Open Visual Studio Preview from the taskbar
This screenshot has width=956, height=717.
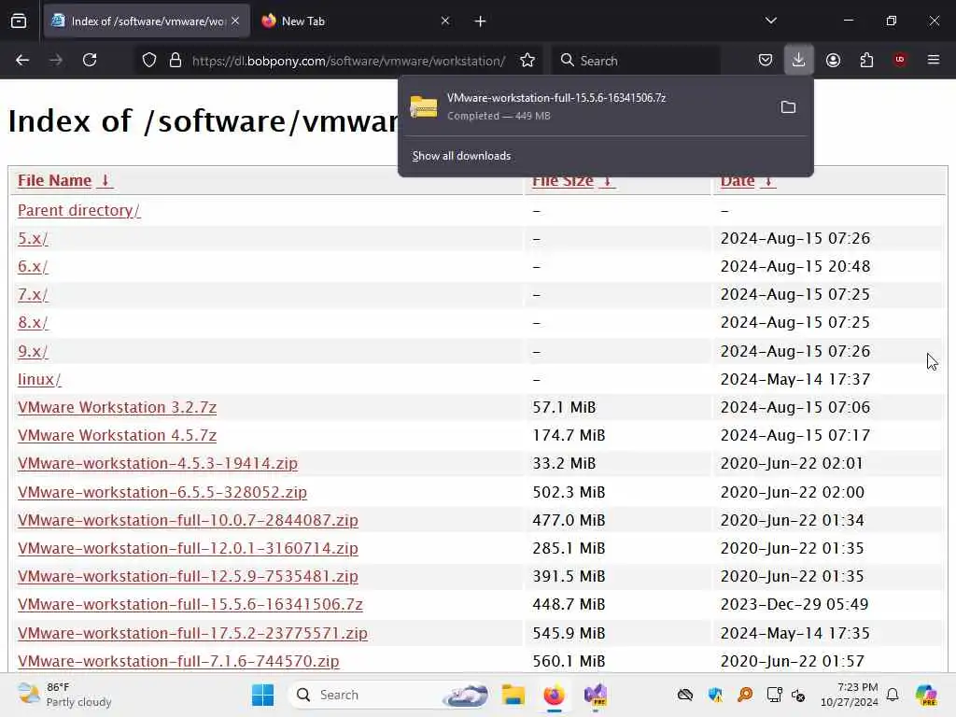tap(596, 695)
